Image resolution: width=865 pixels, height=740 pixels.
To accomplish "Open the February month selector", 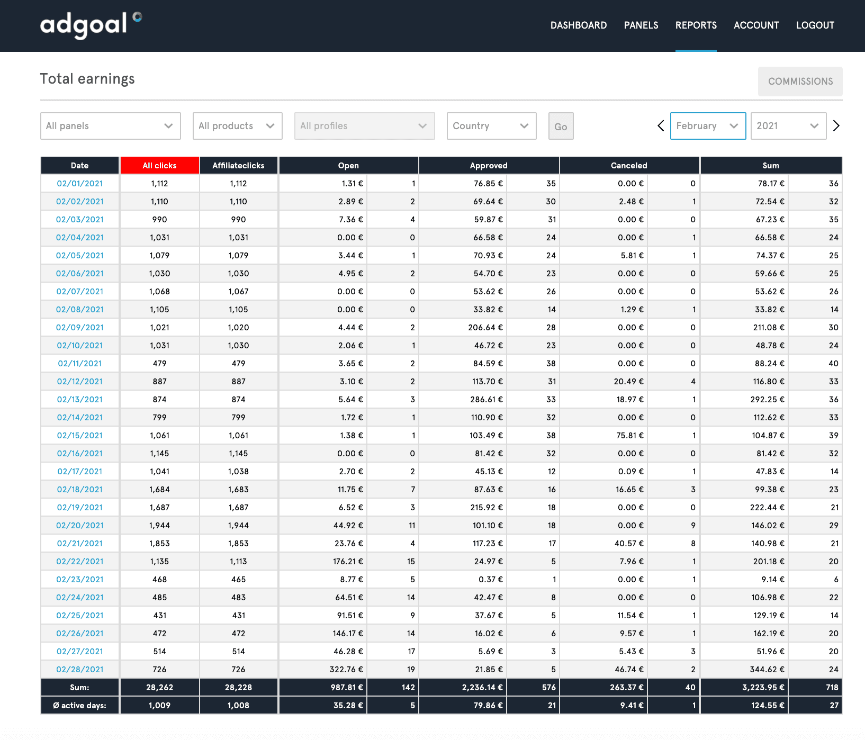I will 708,126.
